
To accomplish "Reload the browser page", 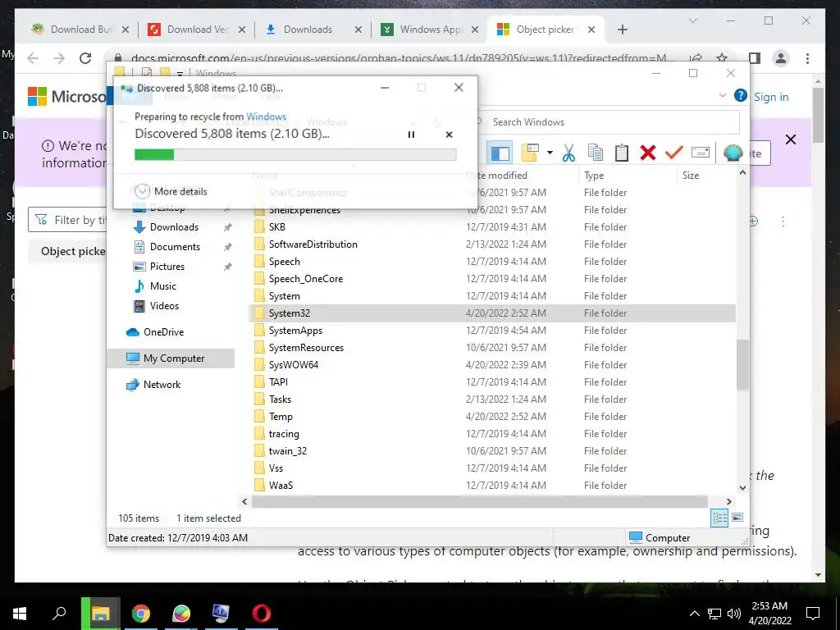I will pos(85,58).
